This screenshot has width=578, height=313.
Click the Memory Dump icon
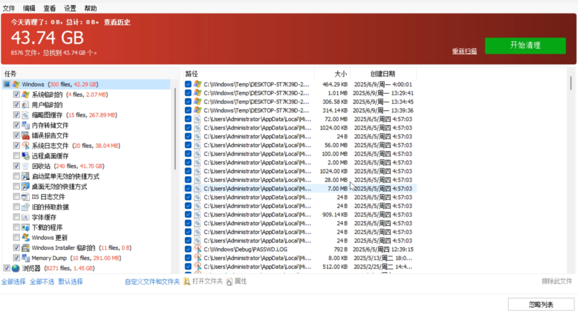(x=26, y=258)
